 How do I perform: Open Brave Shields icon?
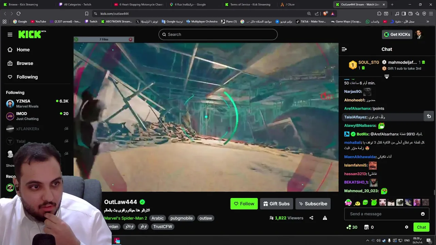point(325,14)
